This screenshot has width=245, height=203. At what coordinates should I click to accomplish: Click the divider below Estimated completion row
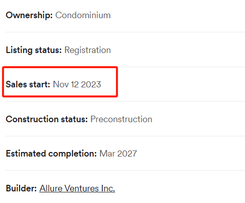coord(125,170)
